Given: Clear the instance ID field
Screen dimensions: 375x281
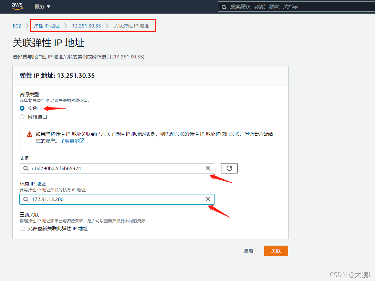Looking at the screenshot, I should point(208,168).
